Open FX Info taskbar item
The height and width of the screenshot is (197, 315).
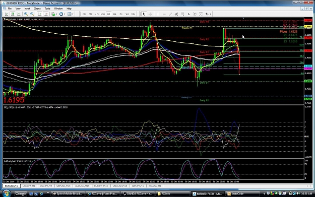coord(173,194)
